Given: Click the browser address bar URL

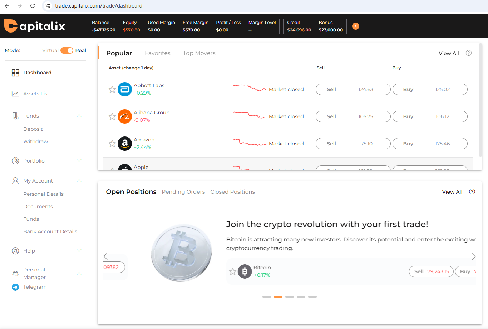Looking at the screenshot, I should tap(99, 6).
